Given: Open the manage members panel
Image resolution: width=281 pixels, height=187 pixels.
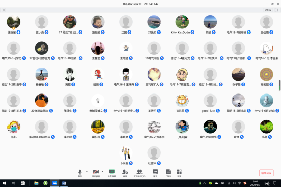Looking at the screenshot, I should click(x=139, y=173).
